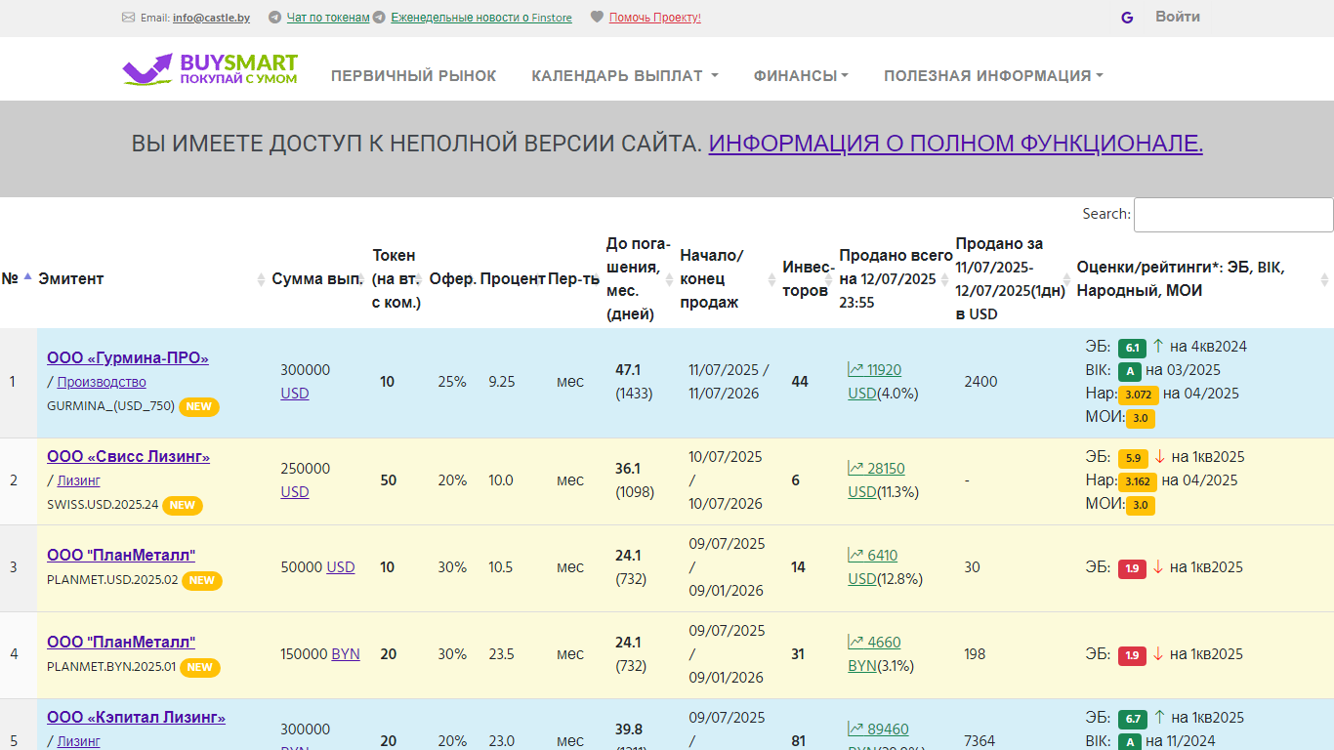
Task: Click green up arrow beside 6.1 rating
Action: pos(1158,346)
